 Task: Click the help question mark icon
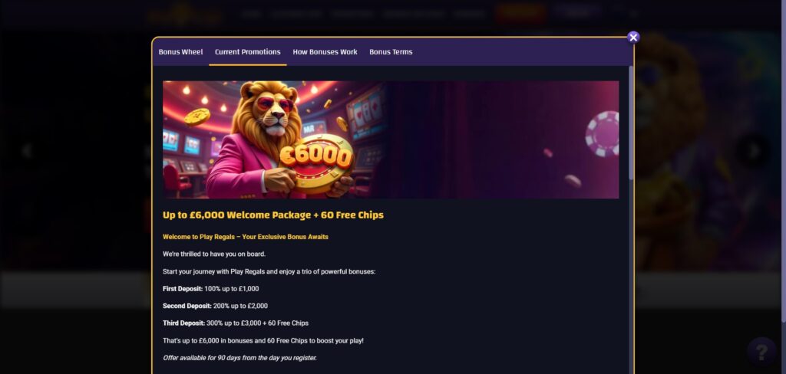[761, 352]
